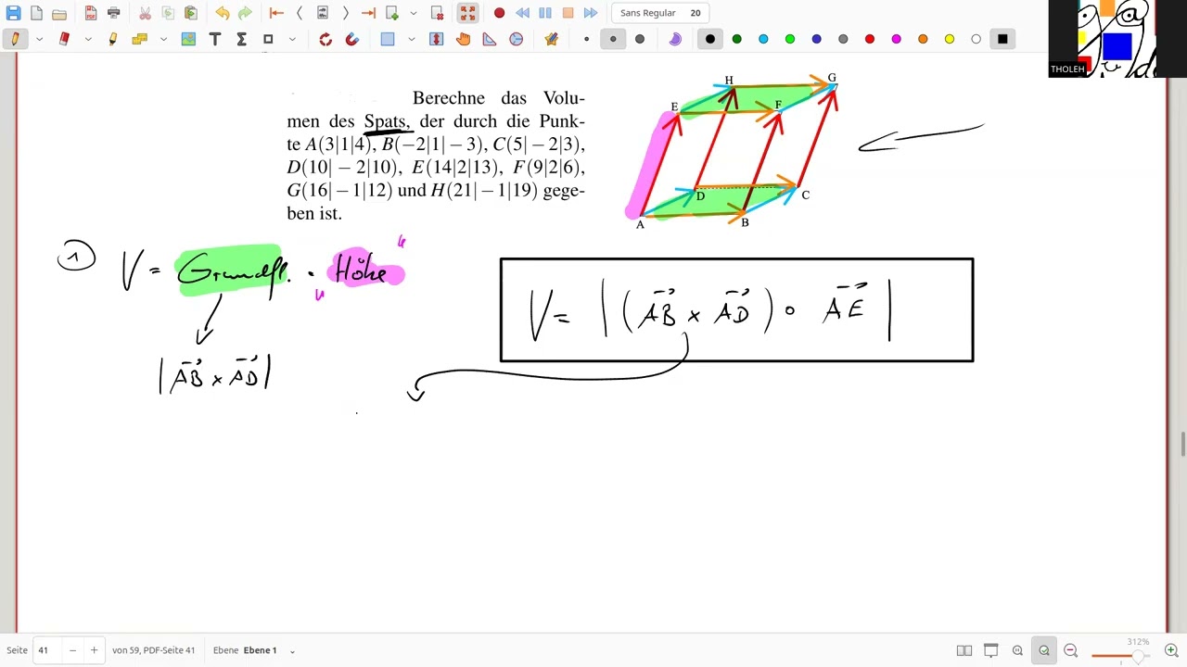The width and height of the screenshot is (1187, 667).
Task: Toggle paired pages view
Action: point(964,650)
